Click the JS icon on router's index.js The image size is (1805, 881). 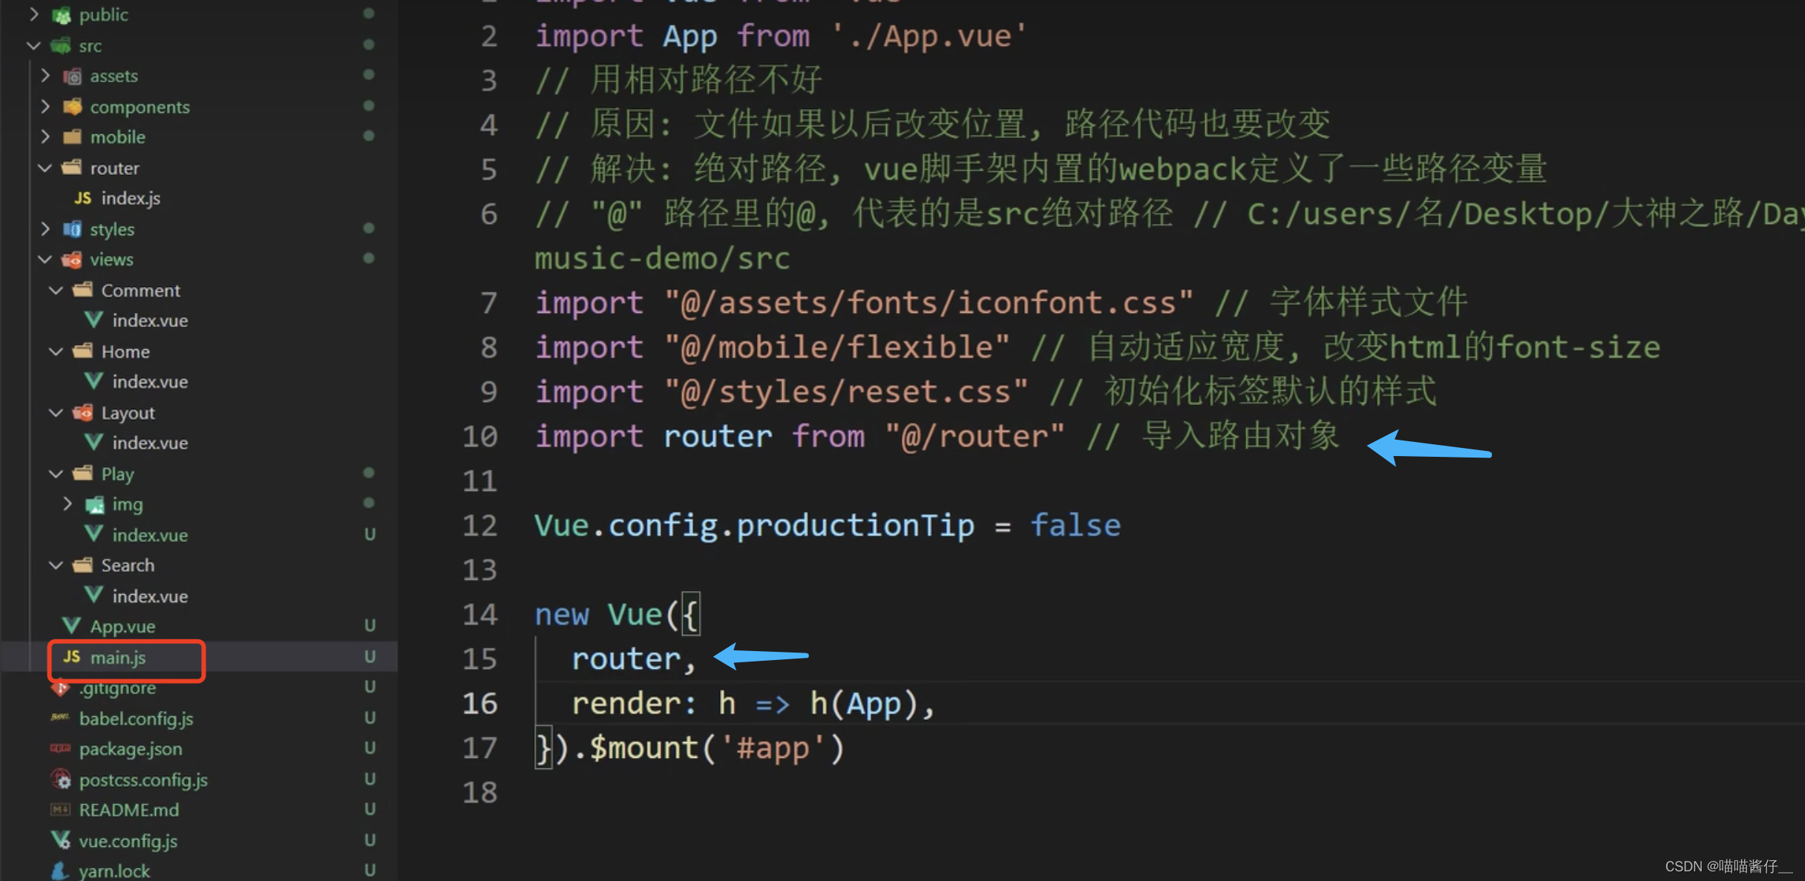[x=83, y=198]
